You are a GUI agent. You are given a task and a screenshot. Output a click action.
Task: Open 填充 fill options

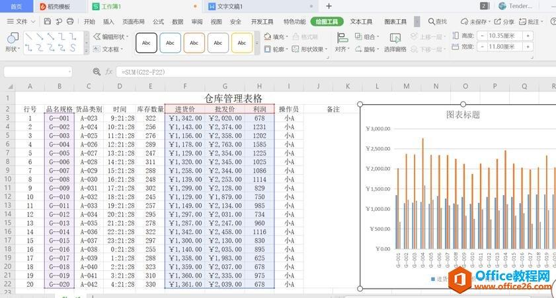coord(276,37)
